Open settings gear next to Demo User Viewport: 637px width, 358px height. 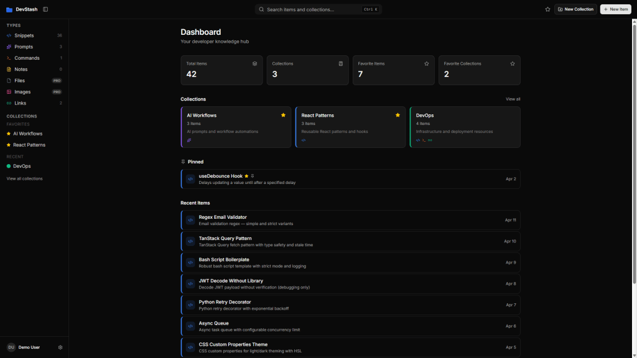pos(60,347)
